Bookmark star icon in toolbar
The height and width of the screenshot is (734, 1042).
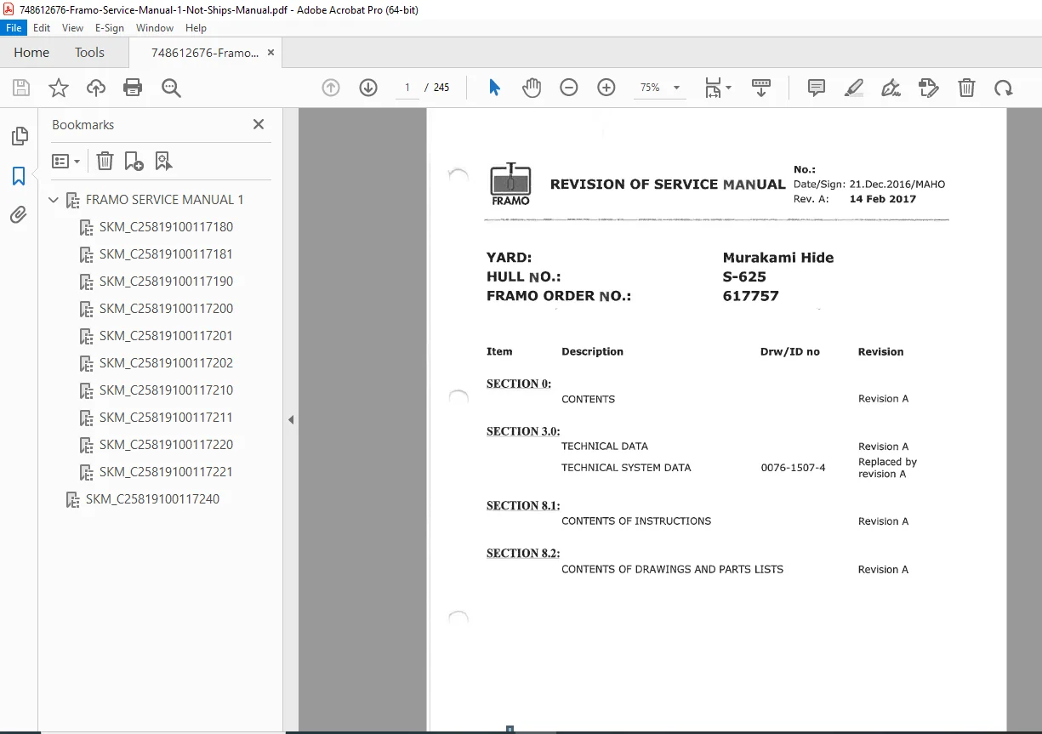click(58, 88)
